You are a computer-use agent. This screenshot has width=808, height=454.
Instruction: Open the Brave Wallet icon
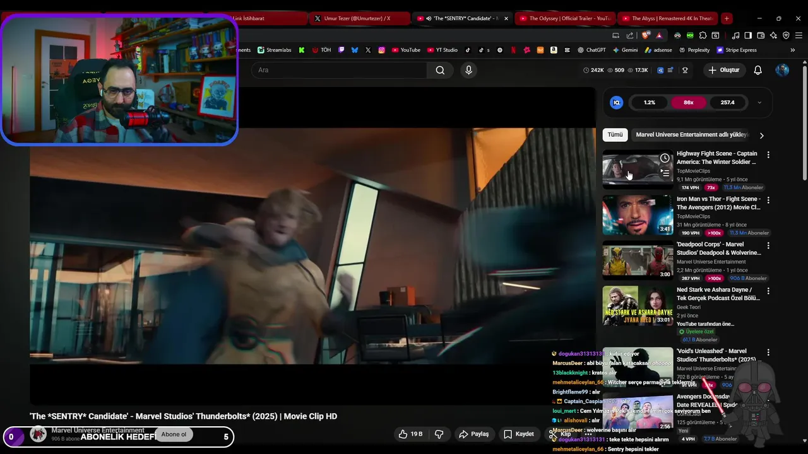[x=761, y=35]
